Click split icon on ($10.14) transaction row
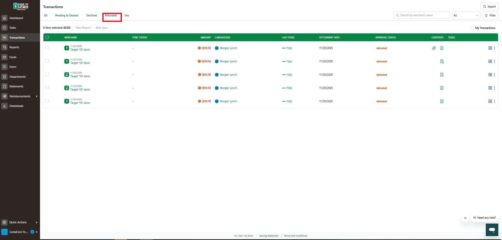 [490, 61]
